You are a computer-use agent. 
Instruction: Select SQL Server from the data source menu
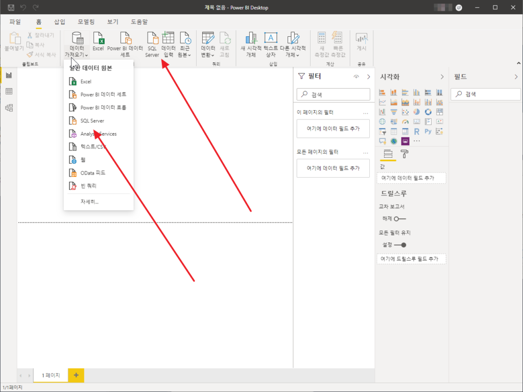pyautogui.click(x=92, y=120)
